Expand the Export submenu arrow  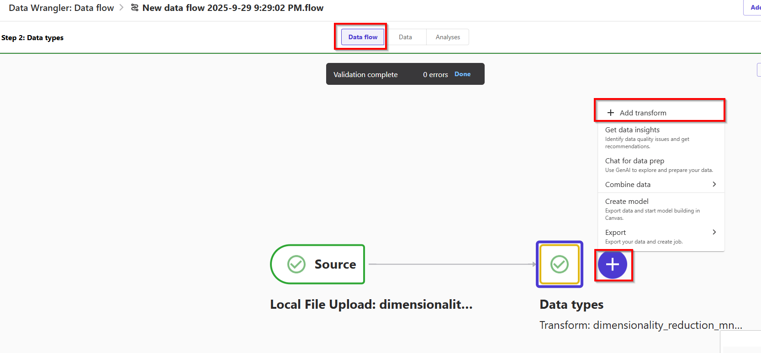pyautogui.click(x=714, y=232)
